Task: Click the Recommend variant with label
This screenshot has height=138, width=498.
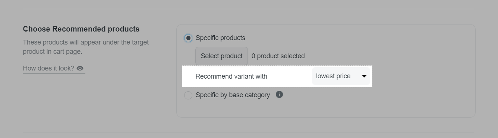Action: [x=231, y=76]
